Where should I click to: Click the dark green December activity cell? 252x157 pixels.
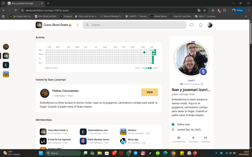pos(144,52)
